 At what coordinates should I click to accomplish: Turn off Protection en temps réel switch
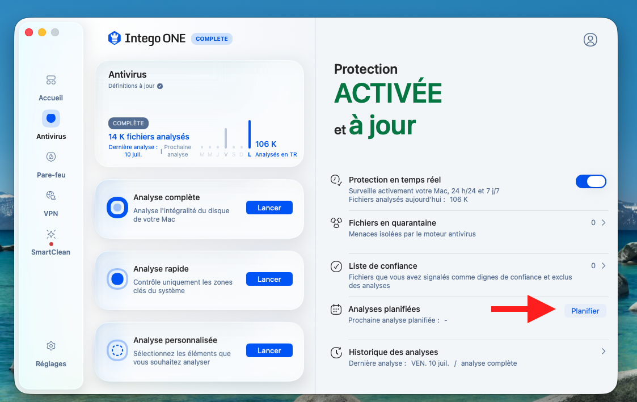tap(590, 181)
